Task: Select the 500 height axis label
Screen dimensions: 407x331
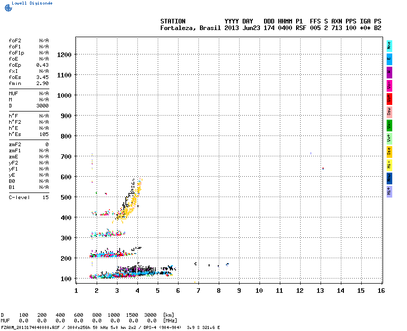Action: 66,198
